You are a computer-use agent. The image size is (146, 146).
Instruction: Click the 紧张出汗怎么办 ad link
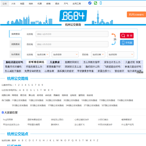tap(112, 62)
